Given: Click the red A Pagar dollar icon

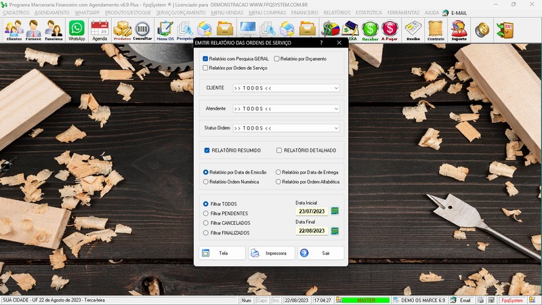Looking at the screenshot, I should (x=390, y=30).
